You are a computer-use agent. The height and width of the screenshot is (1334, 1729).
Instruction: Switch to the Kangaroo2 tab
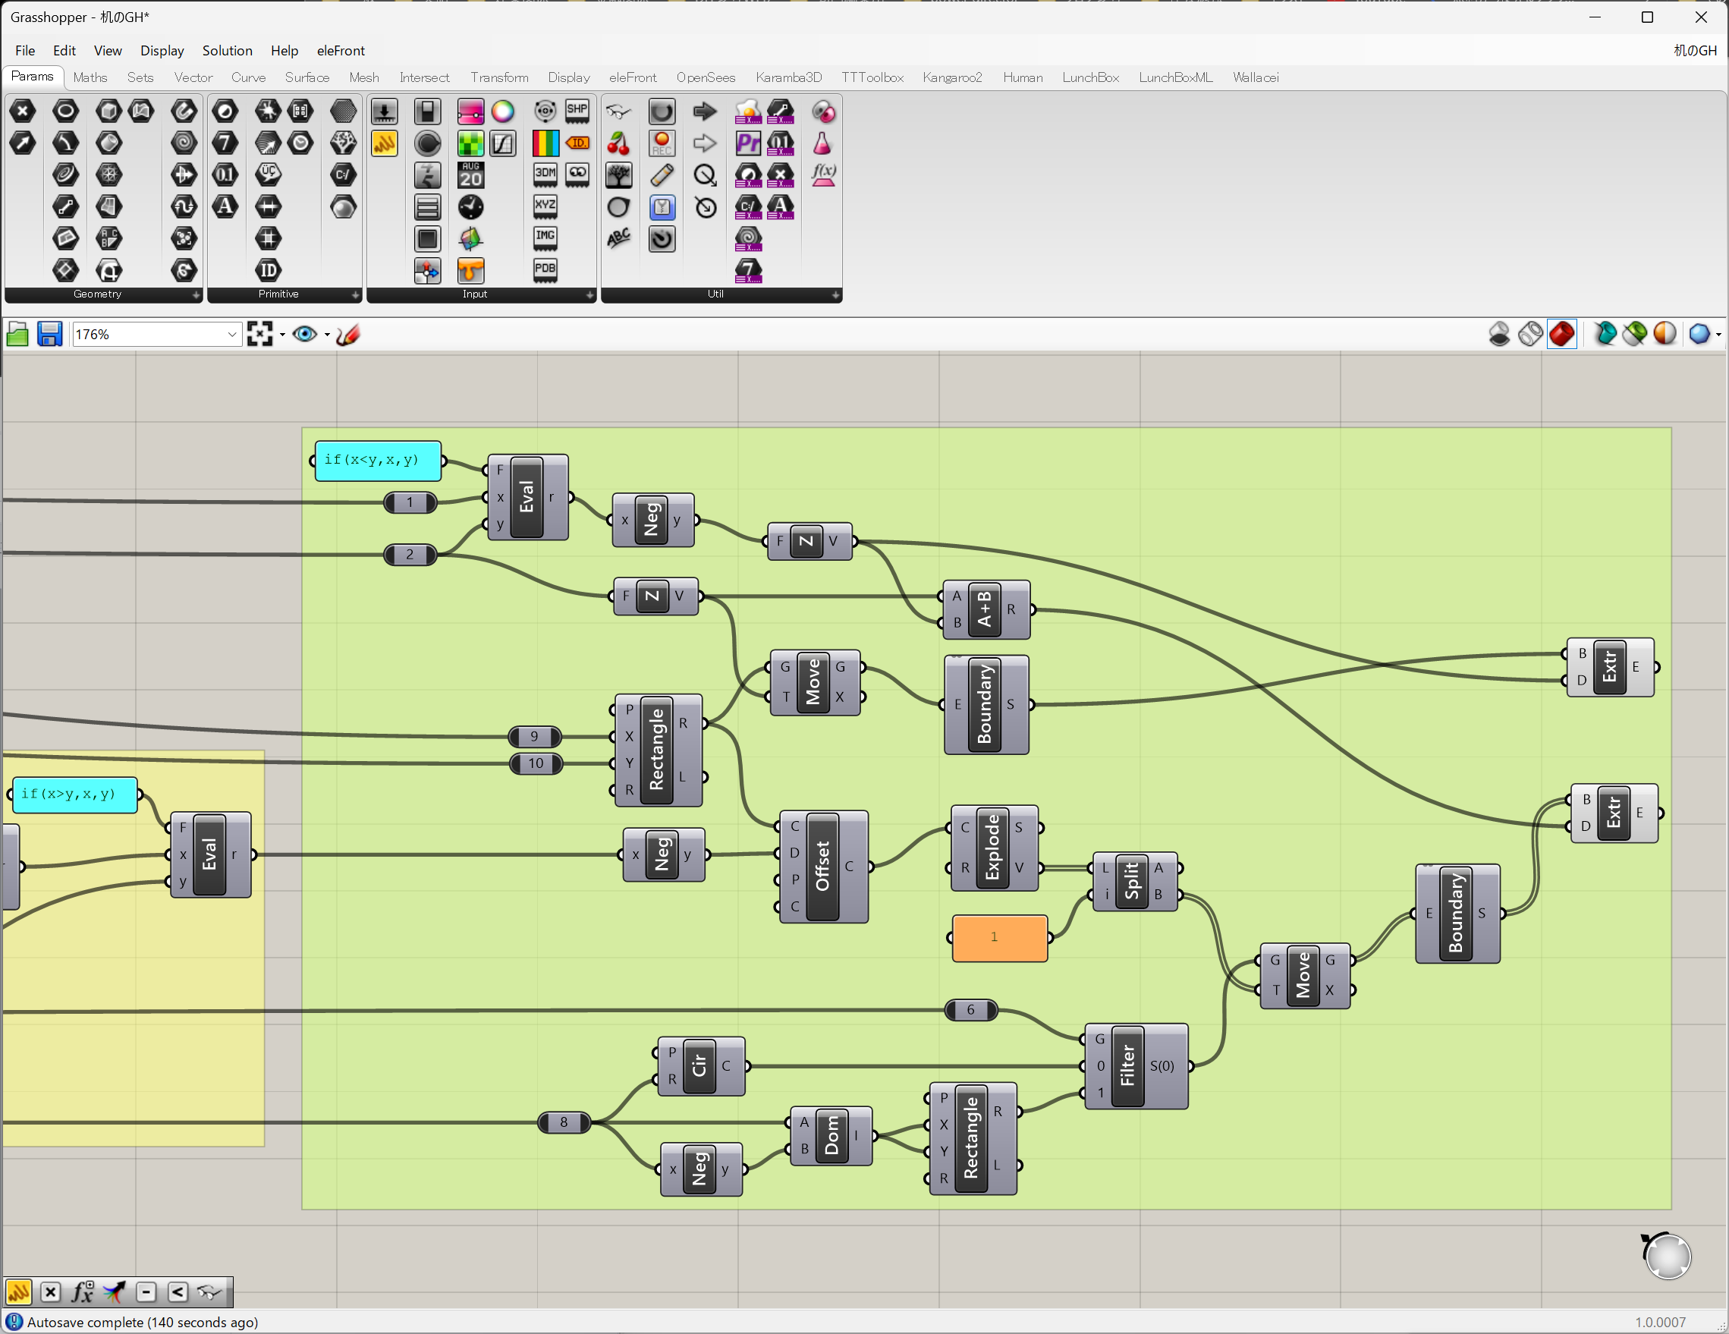coord(951,77)
